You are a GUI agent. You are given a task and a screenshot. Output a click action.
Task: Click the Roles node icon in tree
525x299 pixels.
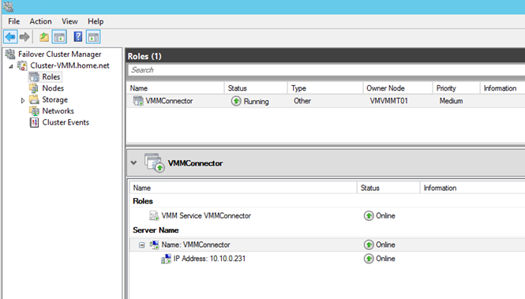click(x=34, y=77)
